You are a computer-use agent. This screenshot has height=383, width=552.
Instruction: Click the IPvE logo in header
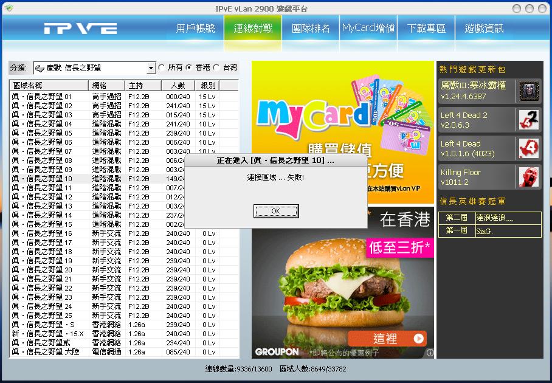point(80,29)
